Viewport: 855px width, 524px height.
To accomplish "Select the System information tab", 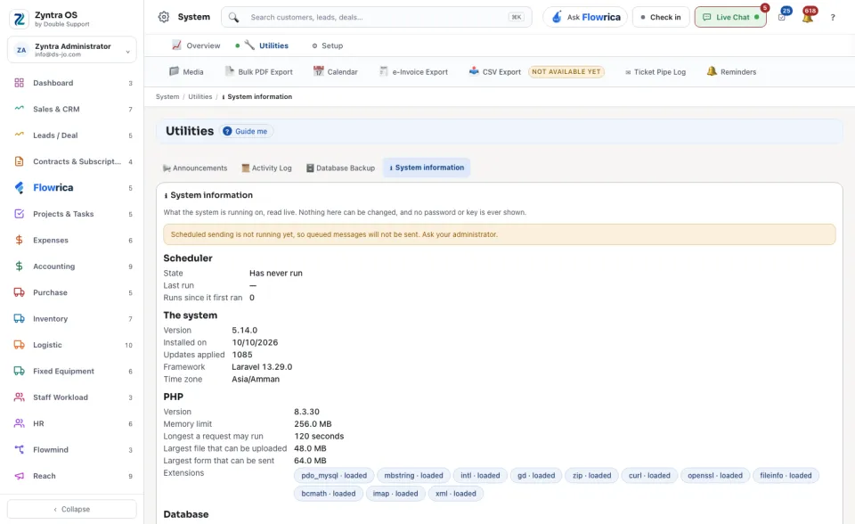I will point(427,168).
